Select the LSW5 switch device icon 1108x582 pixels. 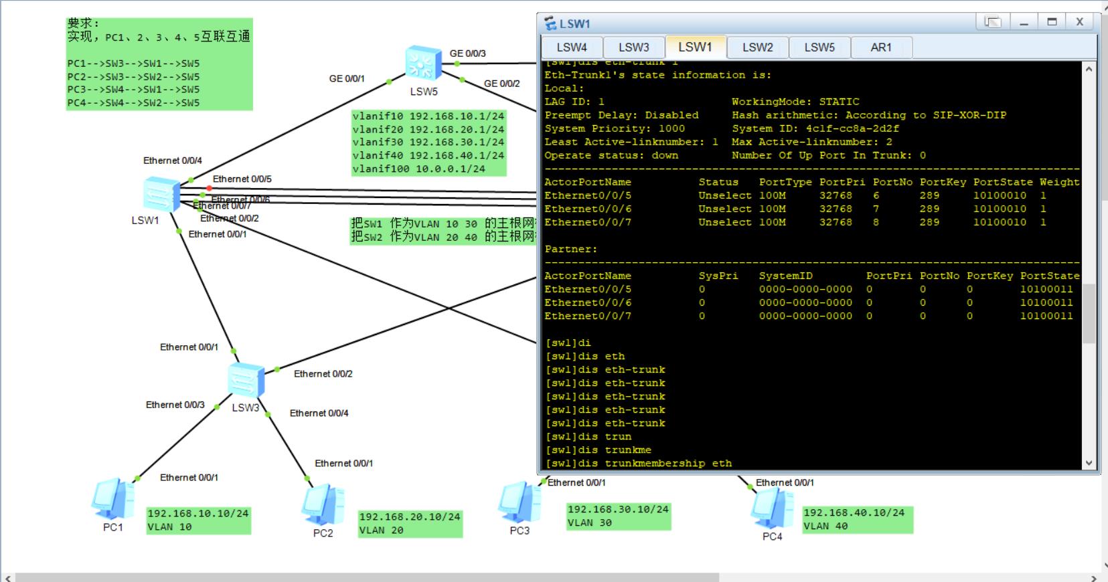pyautogui.click(x=423, y=65)
